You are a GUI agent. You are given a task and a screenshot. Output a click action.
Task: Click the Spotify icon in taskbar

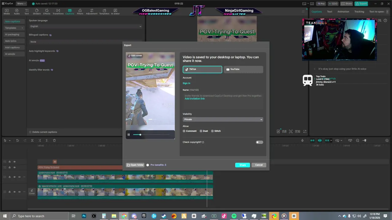click(x=234, y=216)
